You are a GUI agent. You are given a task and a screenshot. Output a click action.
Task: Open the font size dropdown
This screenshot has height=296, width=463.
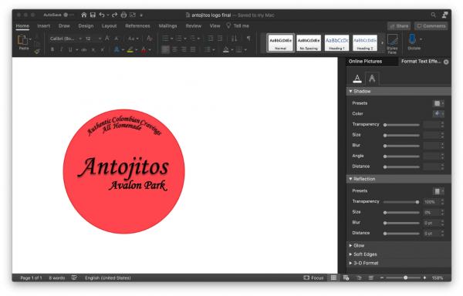tap(100, 39)
